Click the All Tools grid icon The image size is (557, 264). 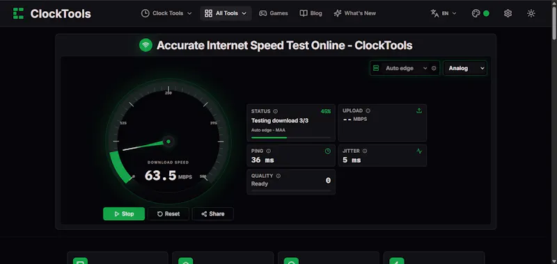(208, 13)
